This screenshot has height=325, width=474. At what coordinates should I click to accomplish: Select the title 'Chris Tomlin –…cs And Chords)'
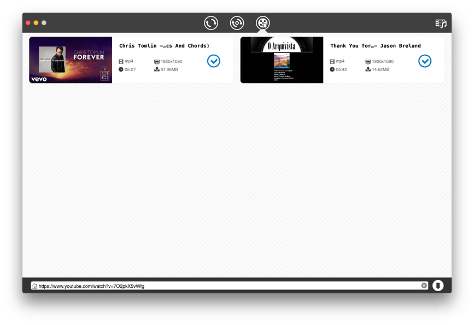point(164,46)
